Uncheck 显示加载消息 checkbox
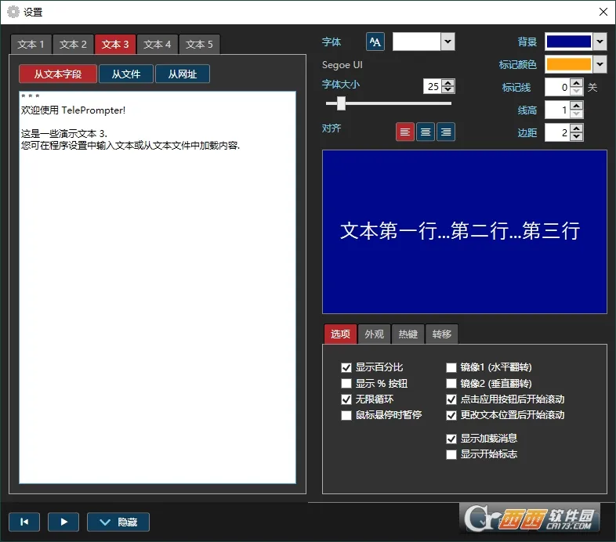Image resolution: width=616 pixels, height=542 pixels. pos(451,439)
